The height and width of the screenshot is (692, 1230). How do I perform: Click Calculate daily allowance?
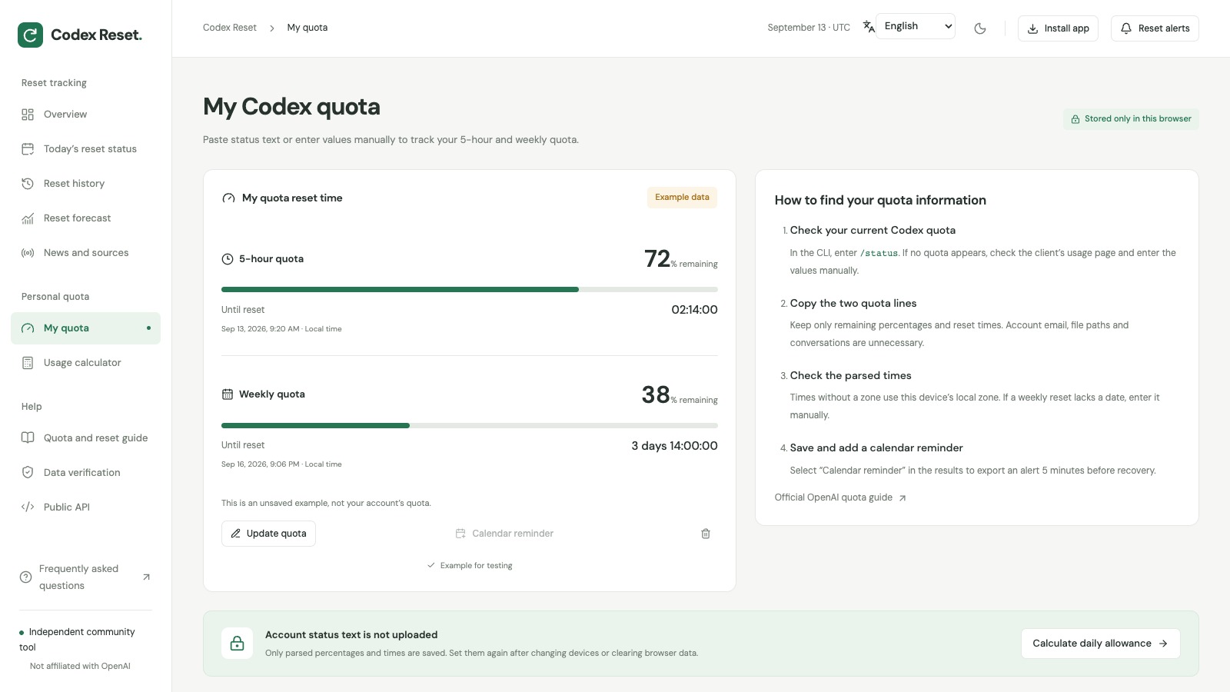(x=1100, y=644)
